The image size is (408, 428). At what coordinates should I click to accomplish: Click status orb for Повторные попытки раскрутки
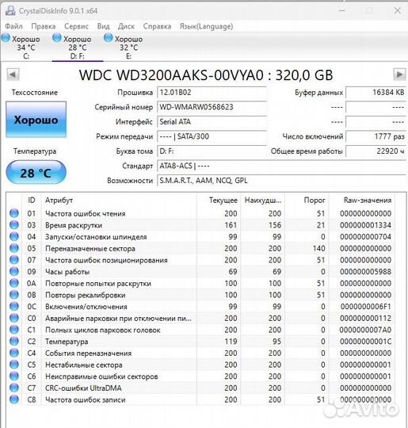(x=14, y=283)
